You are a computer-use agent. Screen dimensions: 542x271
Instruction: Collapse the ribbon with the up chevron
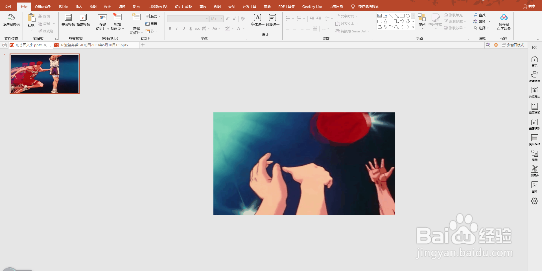(x=538, y=39)
